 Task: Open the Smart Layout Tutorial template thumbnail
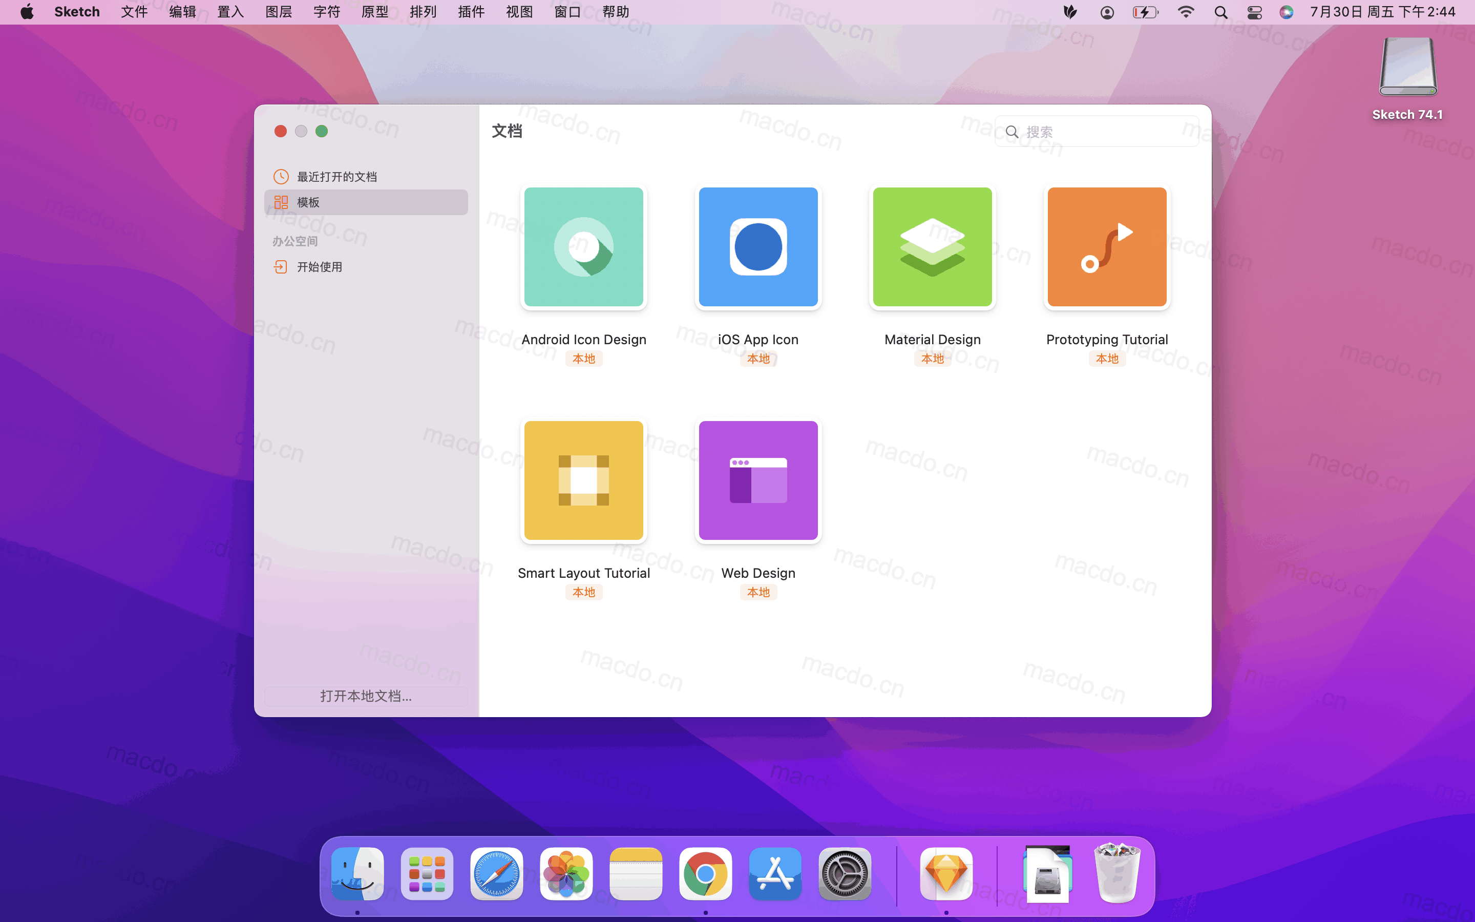[x=583, y=480]
